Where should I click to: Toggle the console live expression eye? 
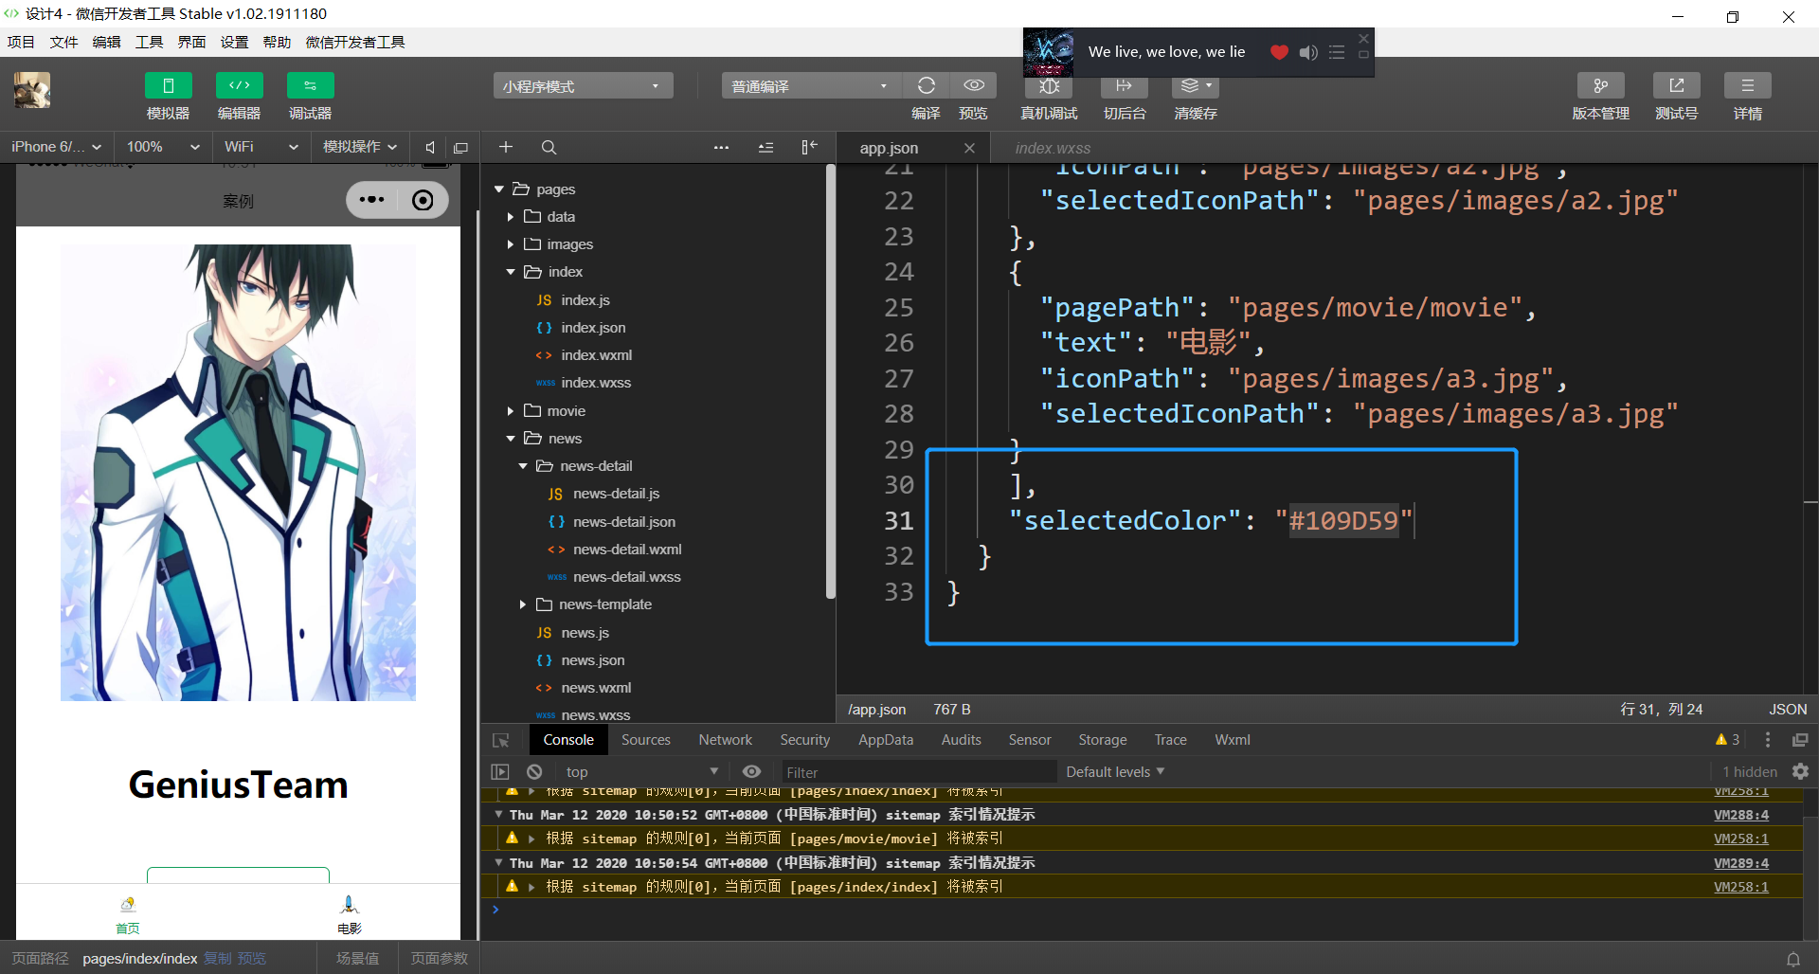(751, 772)
